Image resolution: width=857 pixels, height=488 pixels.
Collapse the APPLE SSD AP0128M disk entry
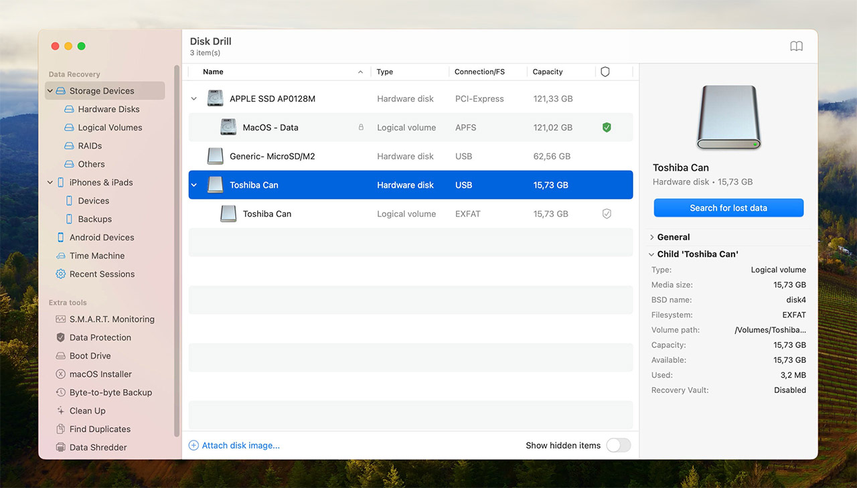click(193, 98)
